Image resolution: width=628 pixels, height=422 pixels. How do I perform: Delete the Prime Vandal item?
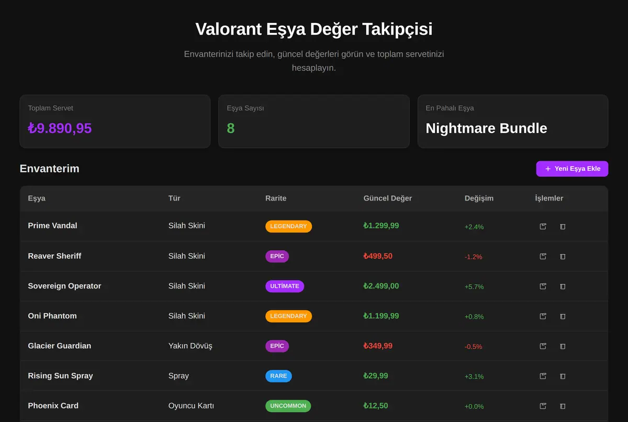pyautogui.click(x=563, y=227)
